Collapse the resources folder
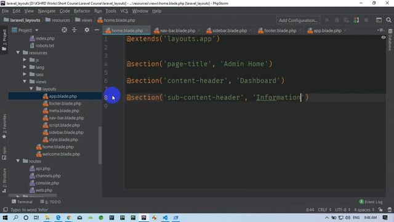Image resolution: width=394 pixels, height=222 pixels. 18,52
